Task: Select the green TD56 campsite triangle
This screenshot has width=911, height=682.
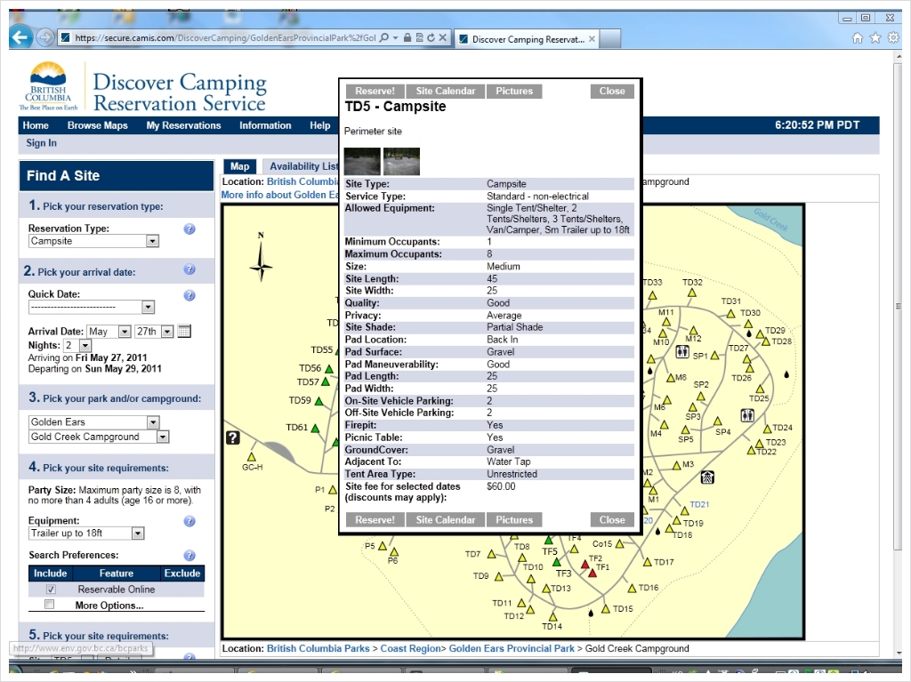Action: [328, 368]
